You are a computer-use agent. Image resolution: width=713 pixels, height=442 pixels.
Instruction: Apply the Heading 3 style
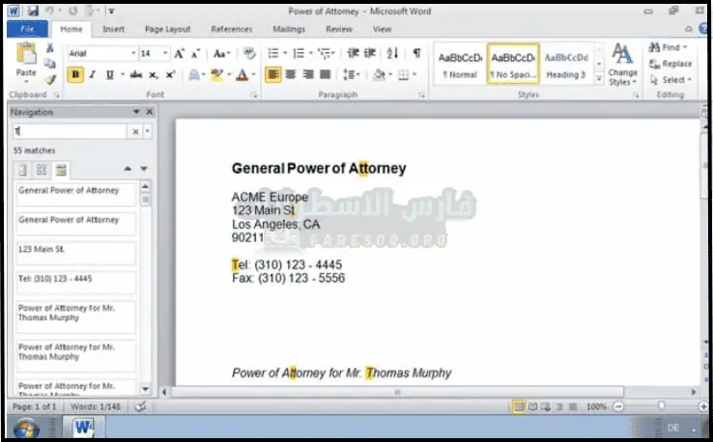(x=566, y=65)
